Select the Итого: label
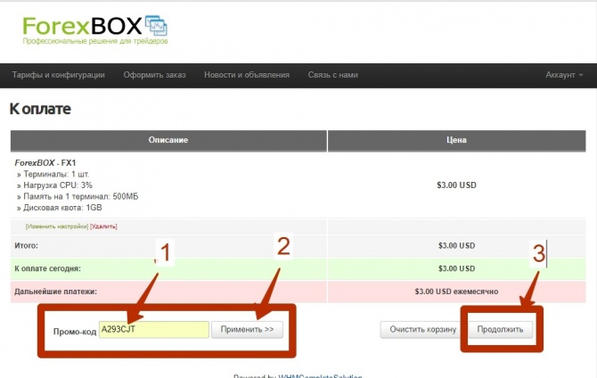This screenshot has width=597, height=378. click(26, 246)
